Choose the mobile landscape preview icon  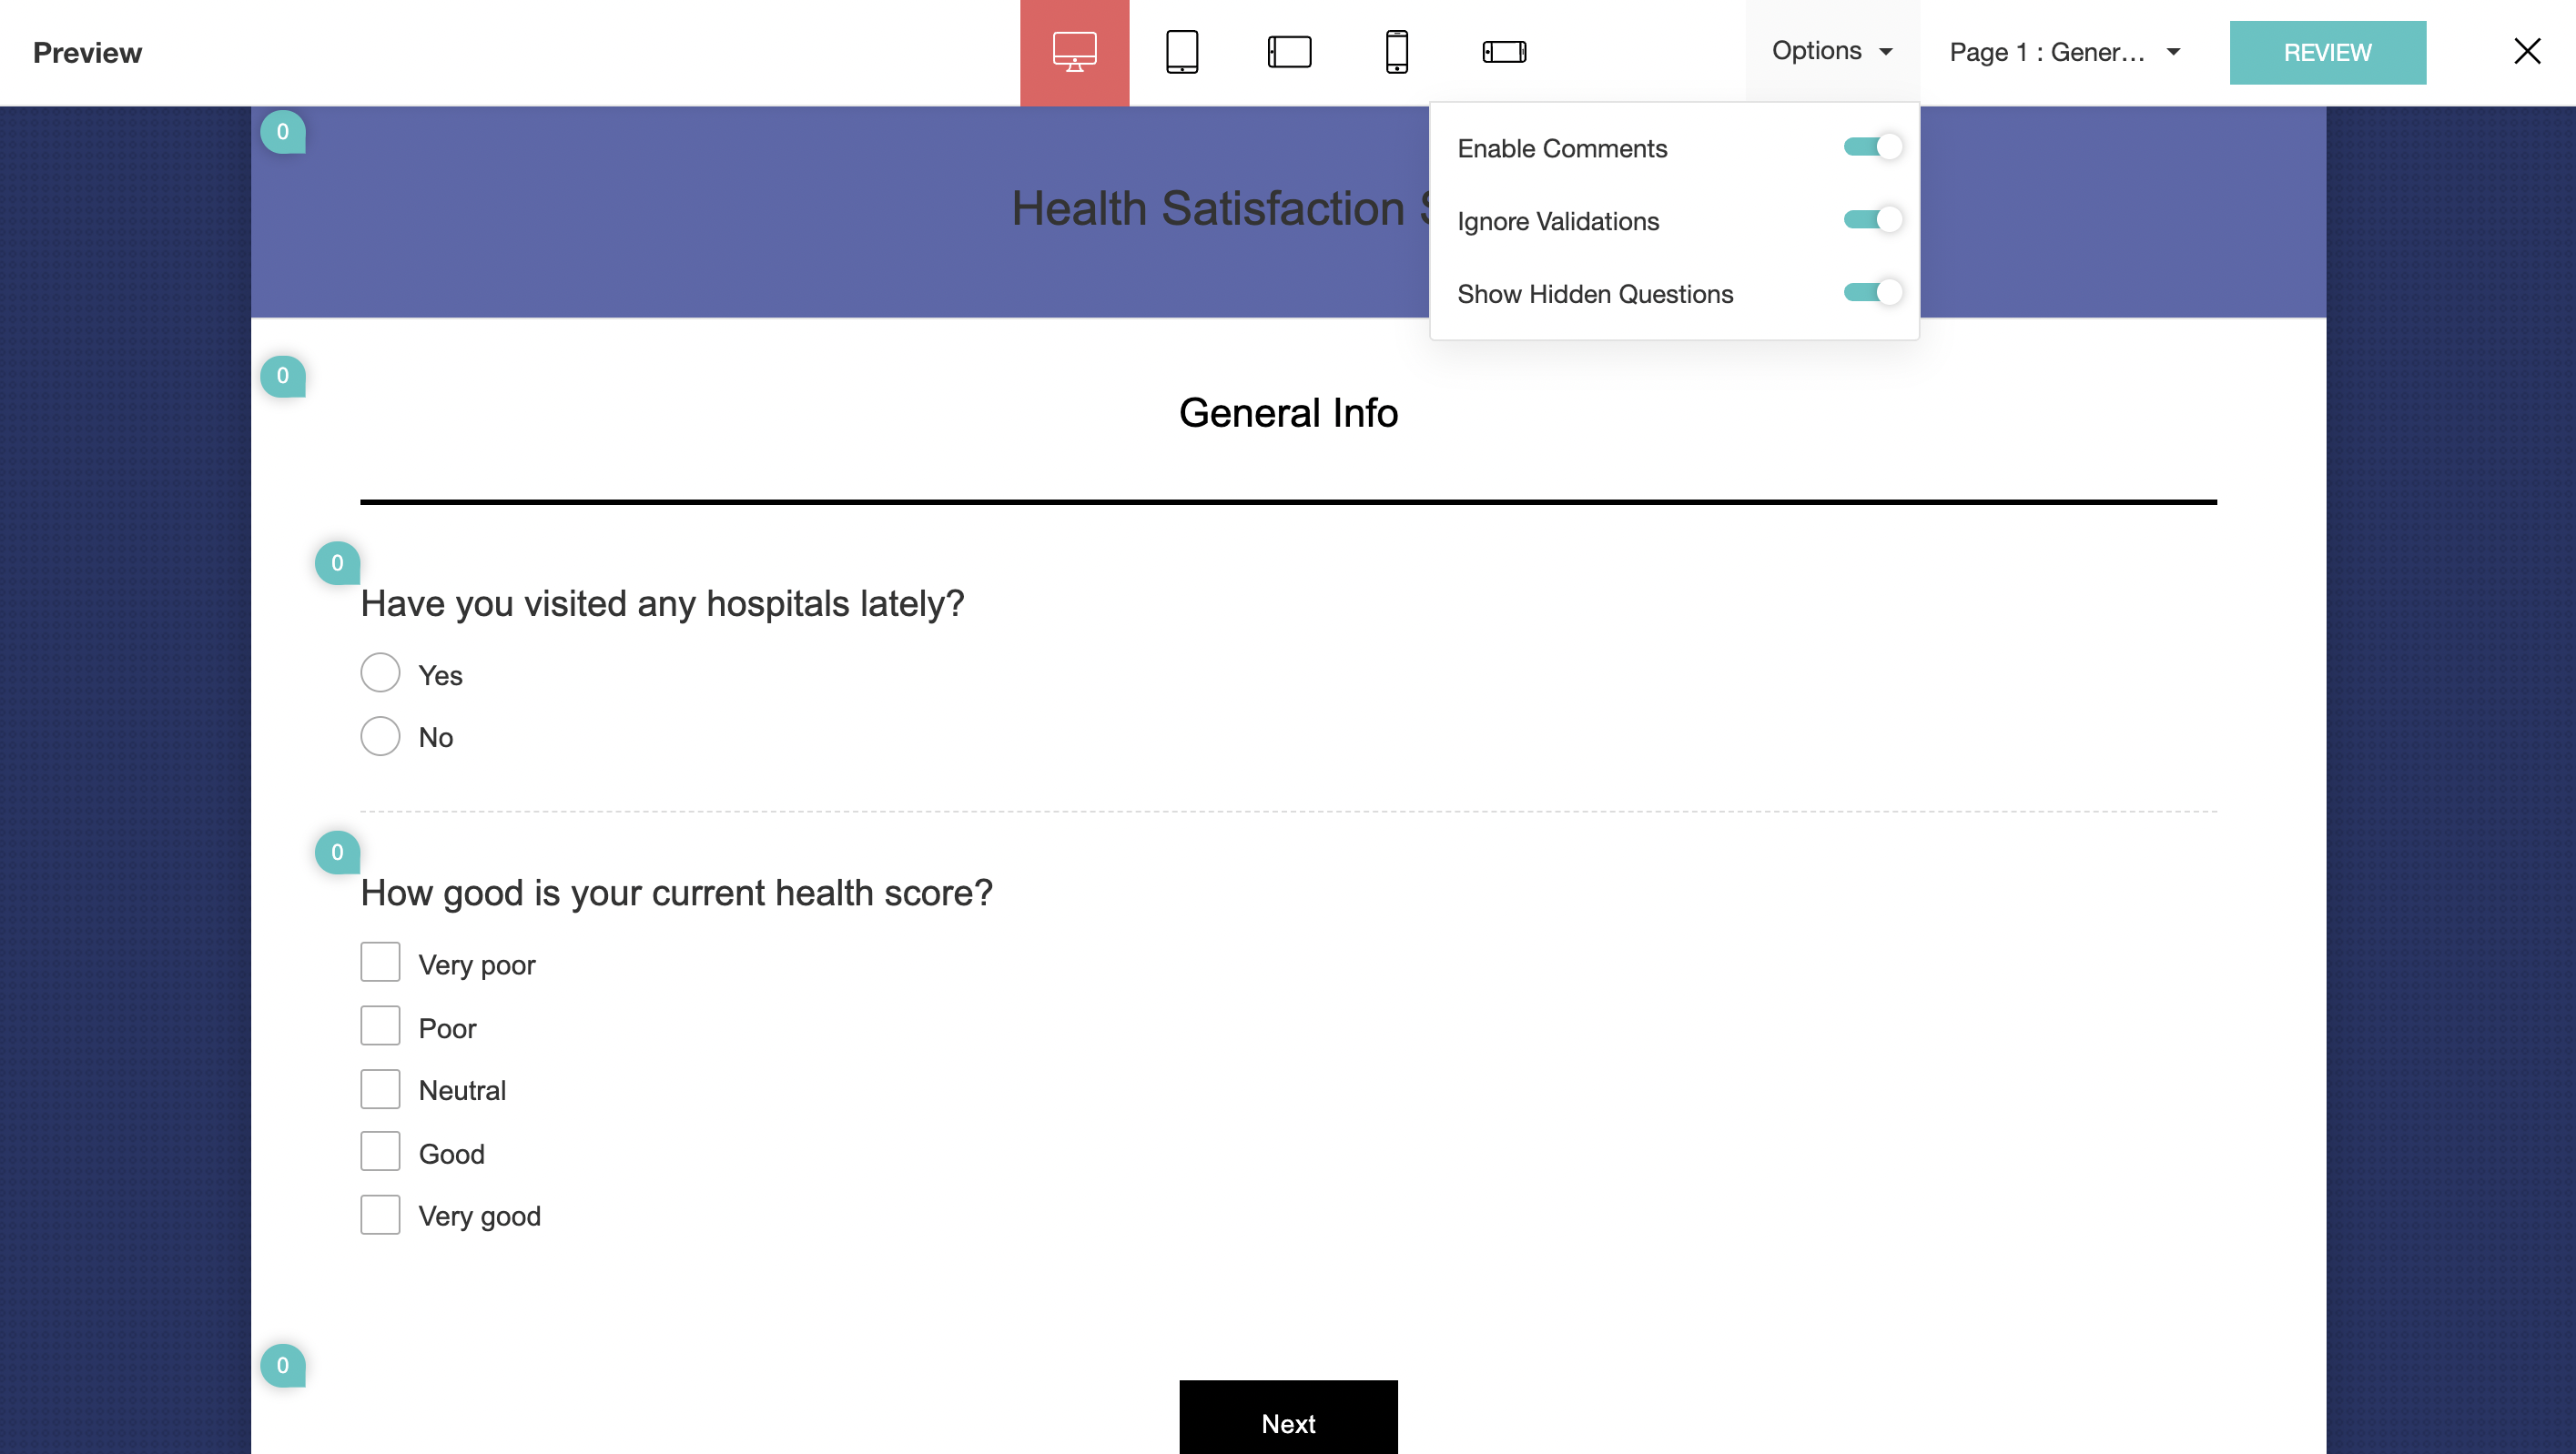pyautogui.click(x=1503, y=52)
